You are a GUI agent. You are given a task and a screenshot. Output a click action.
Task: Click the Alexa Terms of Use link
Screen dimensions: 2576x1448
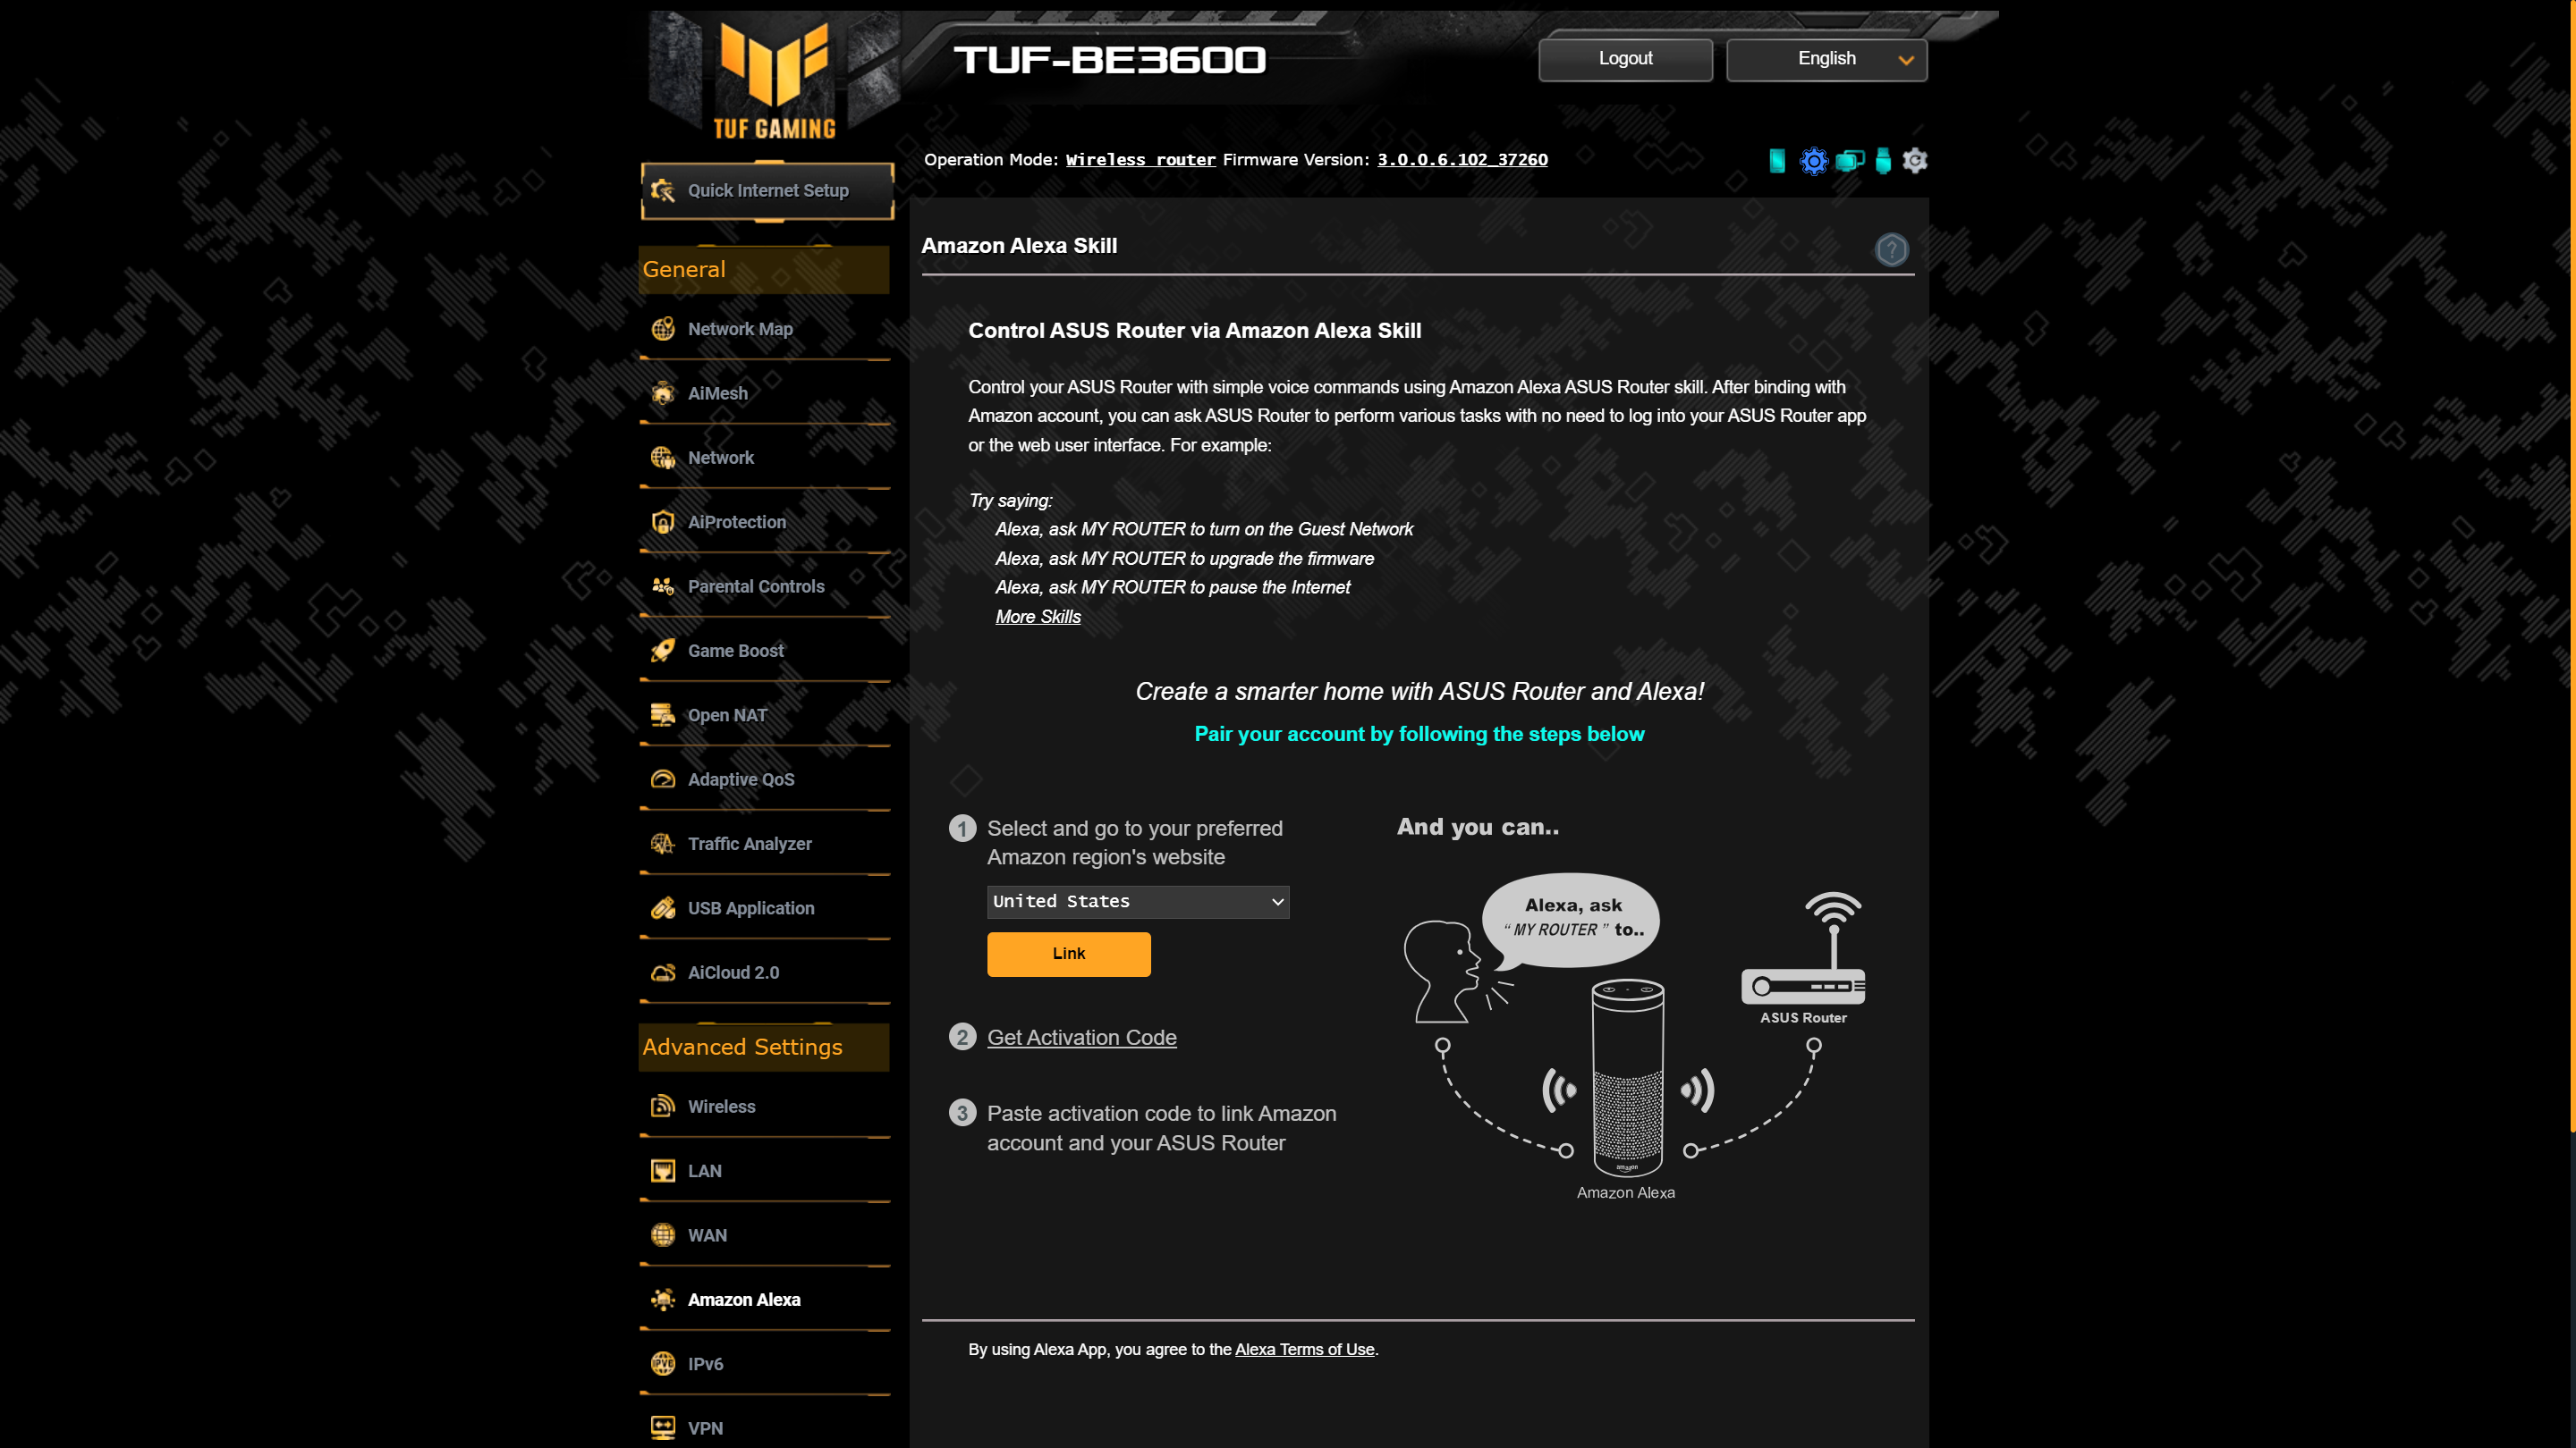tap(1306, 1349)
